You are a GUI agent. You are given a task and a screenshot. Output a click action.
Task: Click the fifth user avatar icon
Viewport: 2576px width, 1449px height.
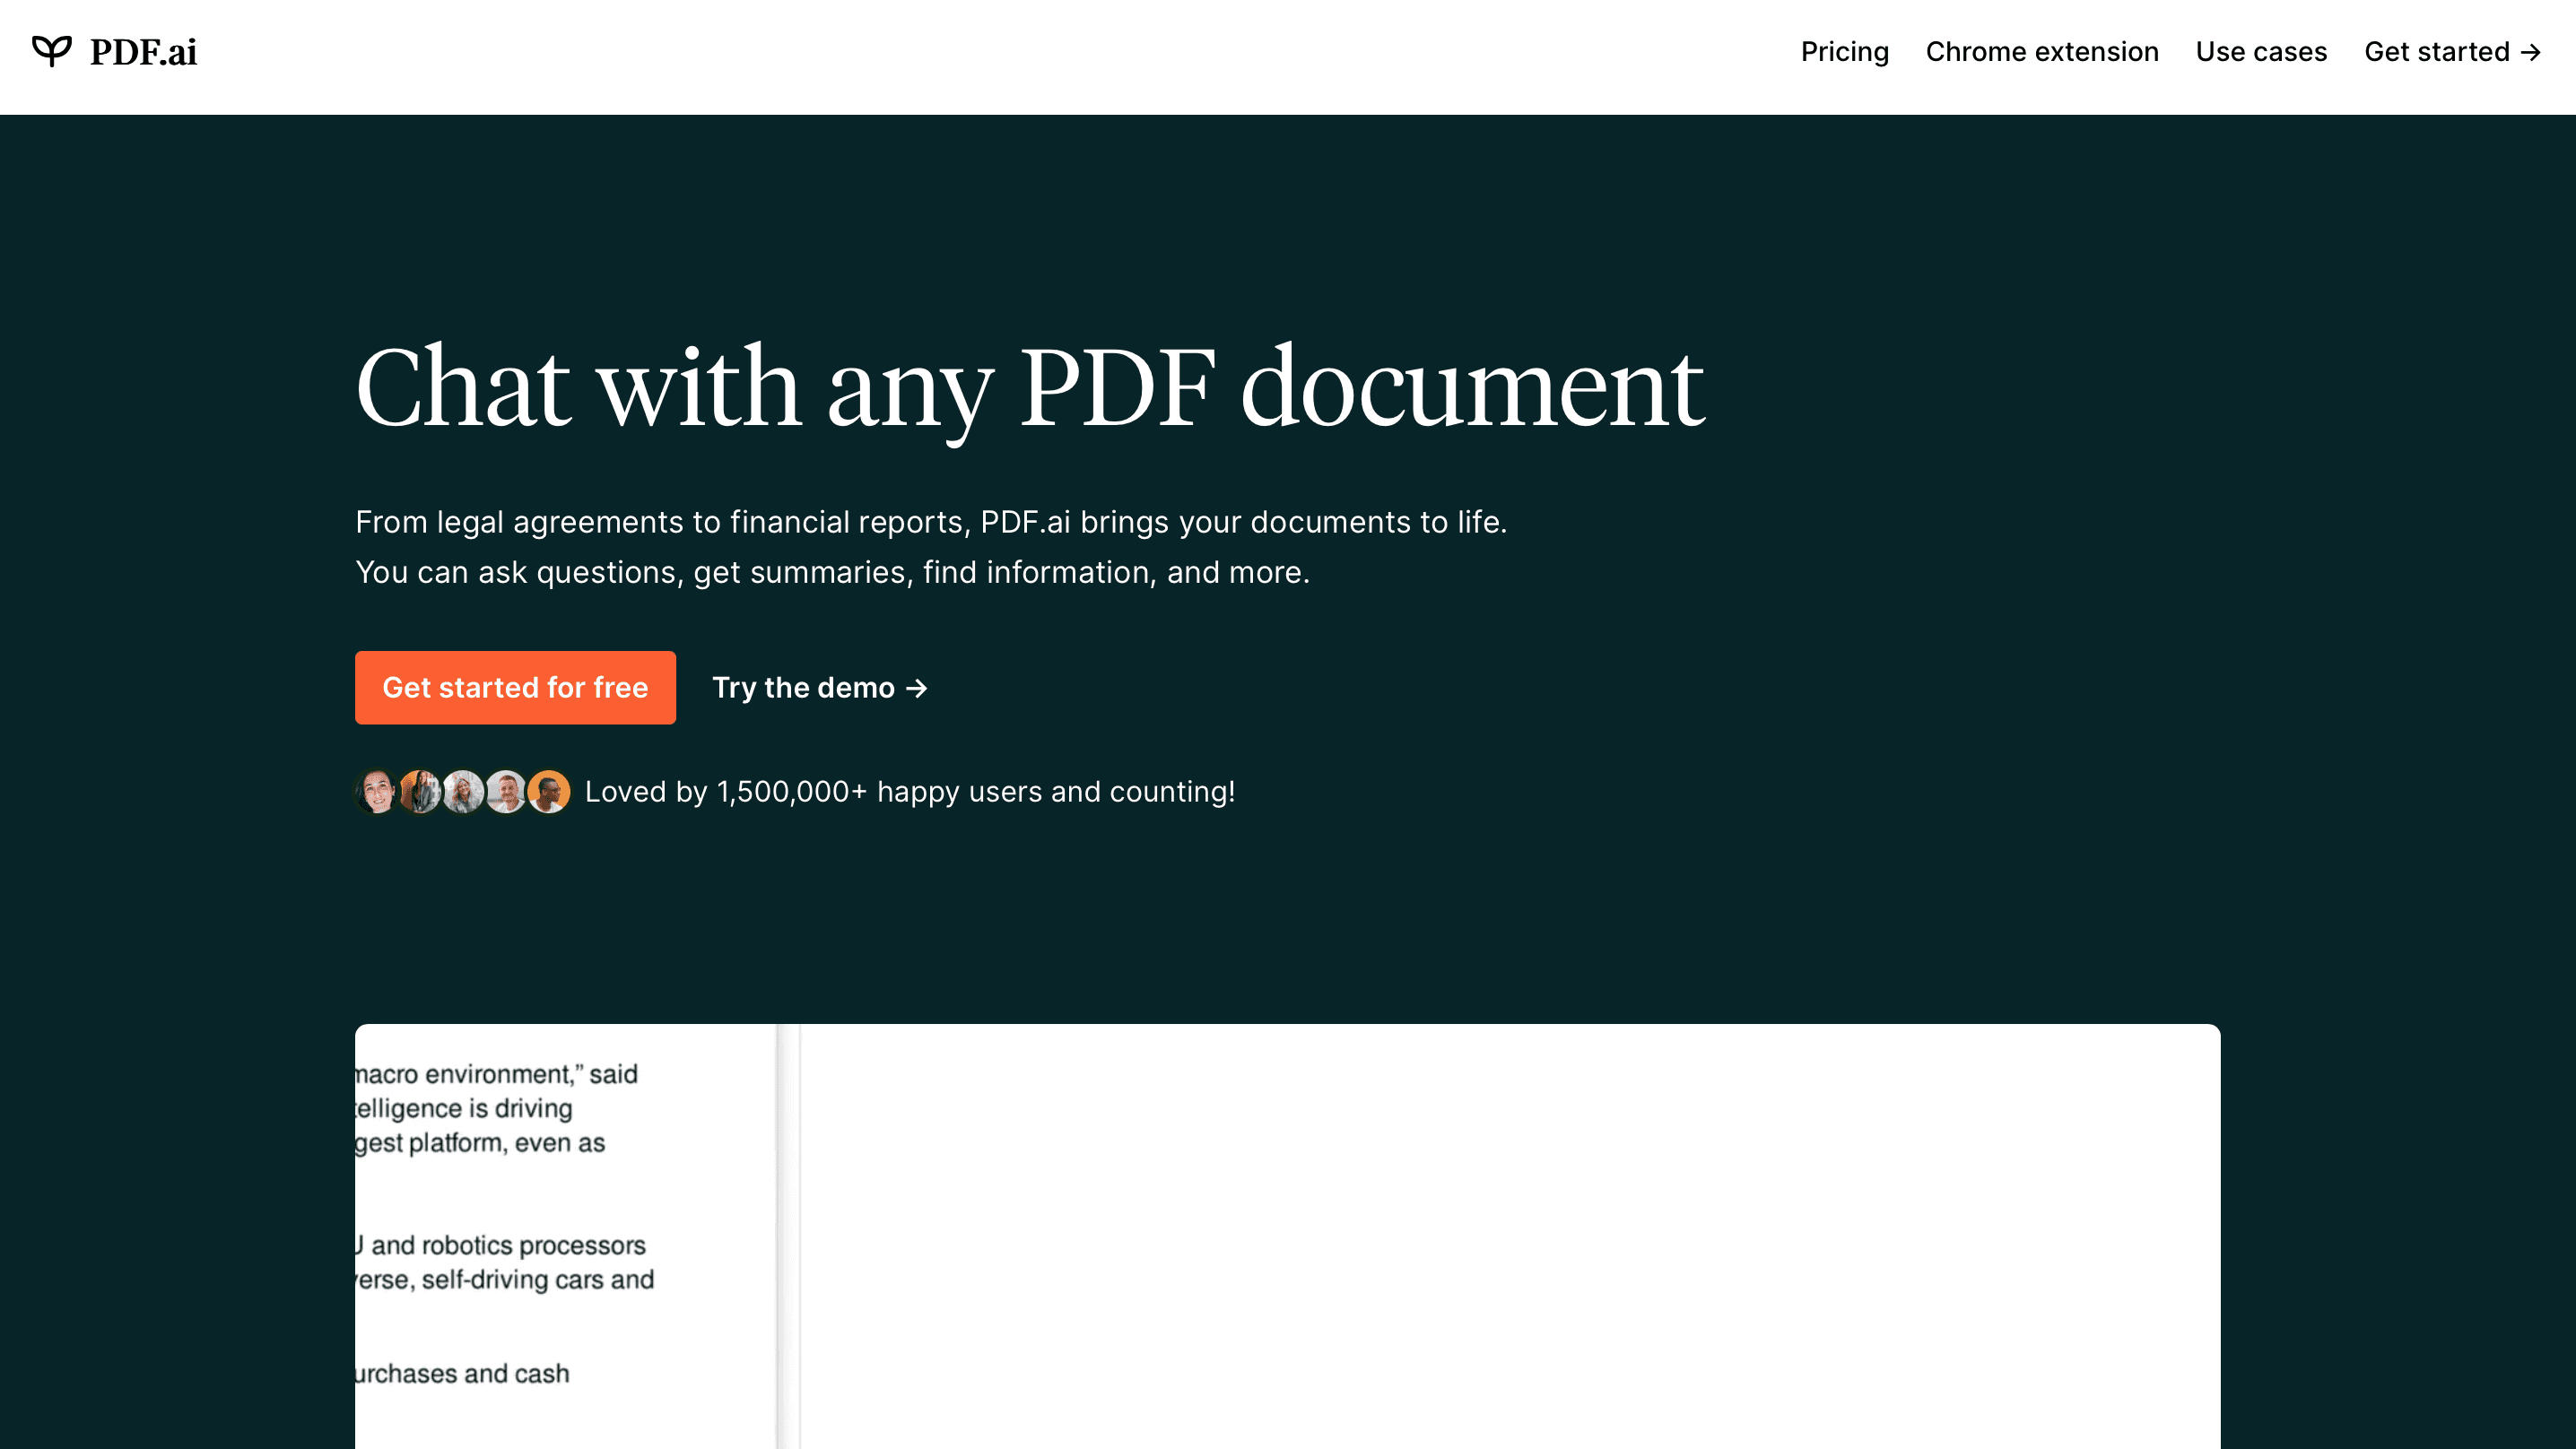[x=550, y=791]
